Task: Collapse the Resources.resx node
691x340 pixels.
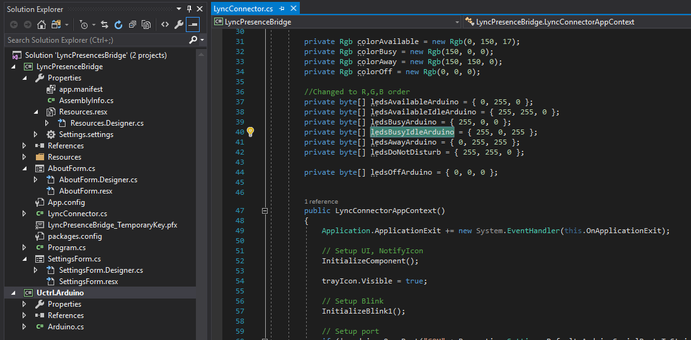Action: 36,112
